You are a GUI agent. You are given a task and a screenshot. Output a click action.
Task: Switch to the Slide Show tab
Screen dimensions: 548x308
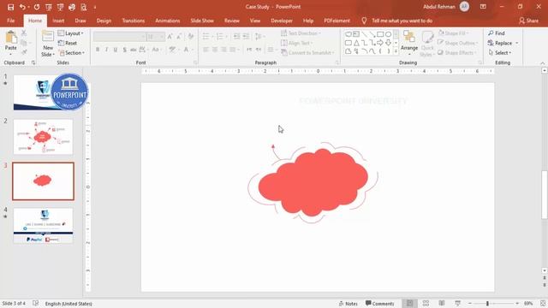point(202,21)
